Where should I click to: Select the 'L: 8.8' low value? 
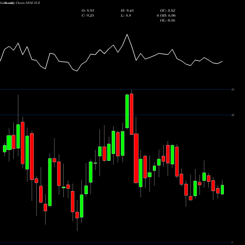(126, 16)
